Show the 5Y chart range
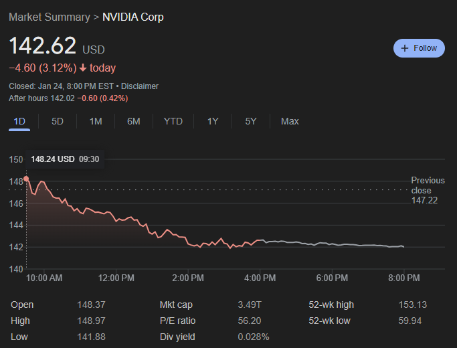The width and height of the screenshot is (457, 348). tap(251, 121)
